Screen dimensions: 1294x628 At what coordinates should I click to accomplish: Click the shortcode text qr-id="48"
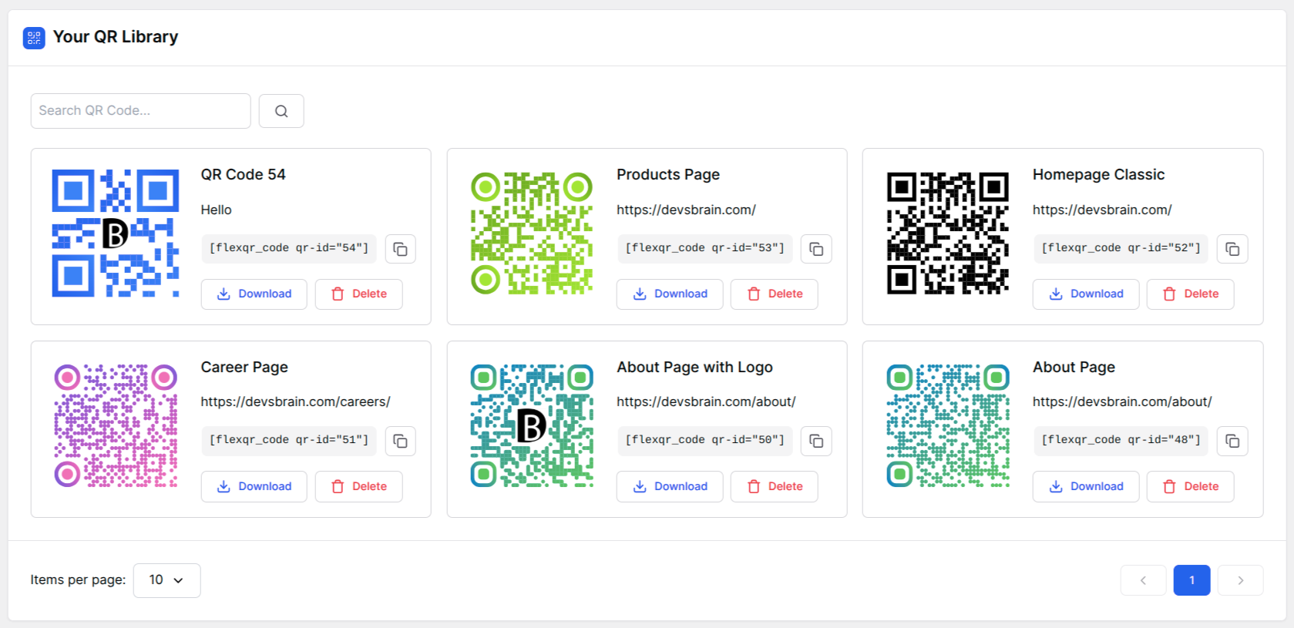point(1121,440)
